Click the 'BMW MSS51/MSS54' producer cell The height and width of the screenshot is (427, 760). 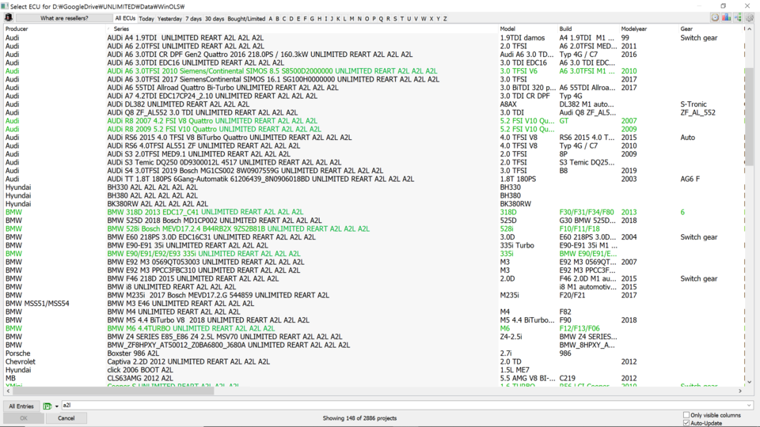(x=37, y=304)
